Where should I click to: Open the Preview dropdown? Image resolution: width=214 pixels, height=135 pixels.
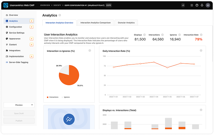click(x=19, y=105)
